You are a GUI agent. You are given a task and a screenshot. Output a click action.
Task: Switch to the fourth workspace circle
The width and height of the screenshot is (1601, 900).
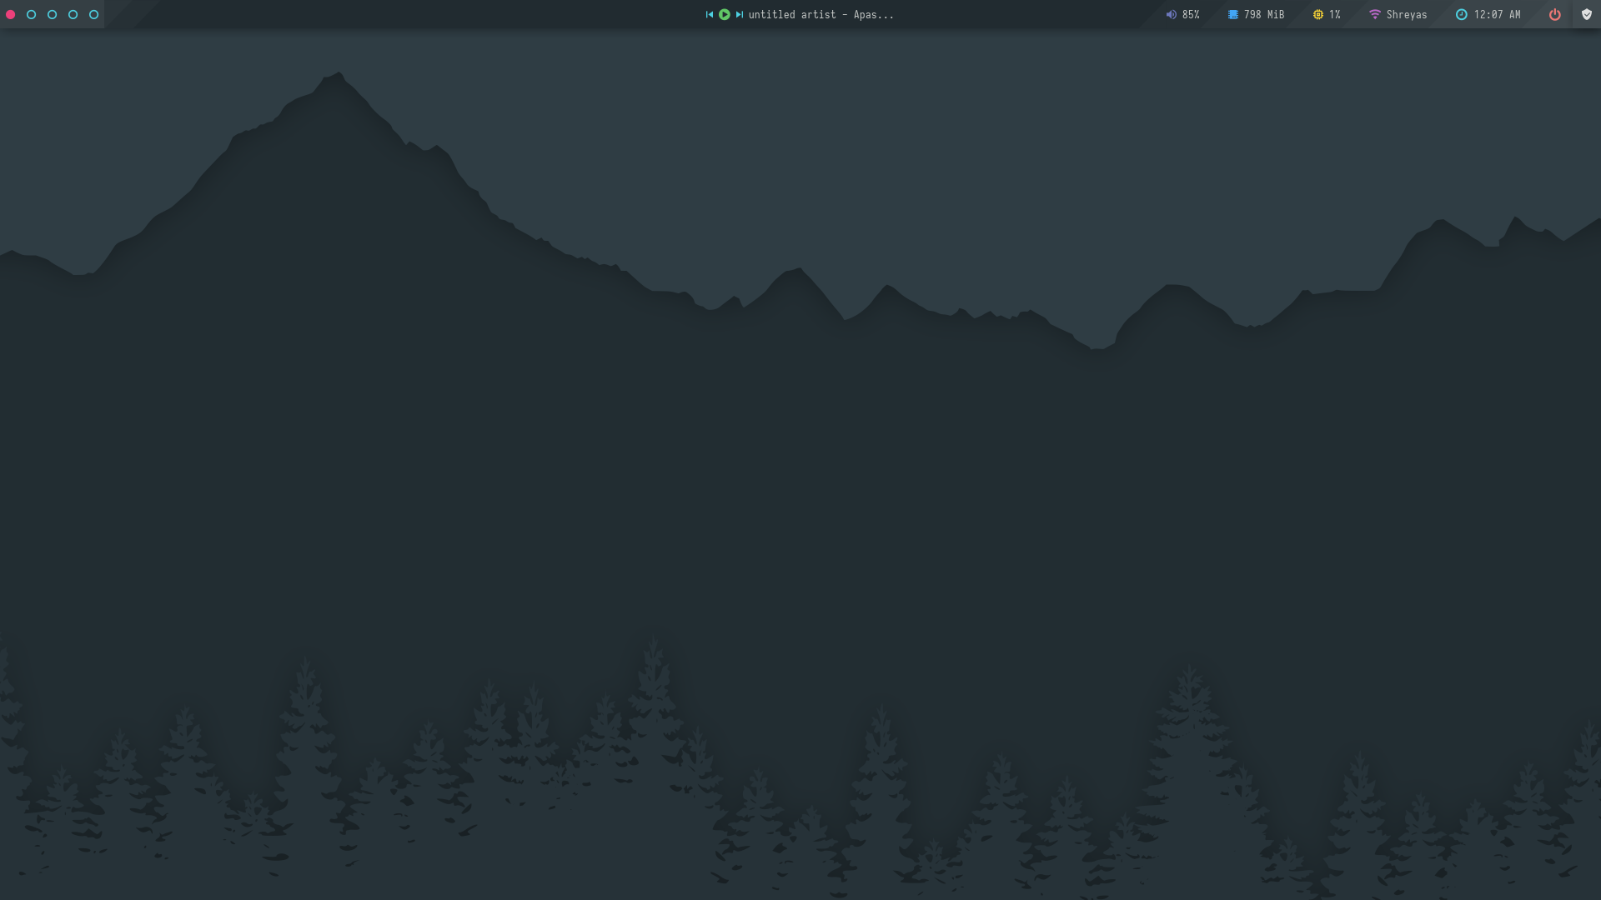tap(73, 14)
